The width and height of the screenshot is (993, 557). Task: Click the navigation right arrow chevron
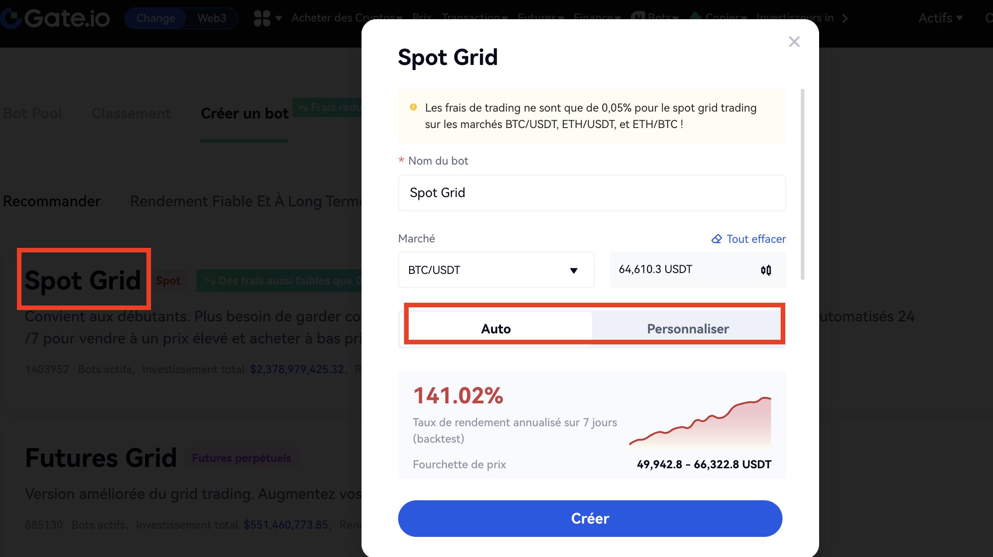click(x=845, y=18)
